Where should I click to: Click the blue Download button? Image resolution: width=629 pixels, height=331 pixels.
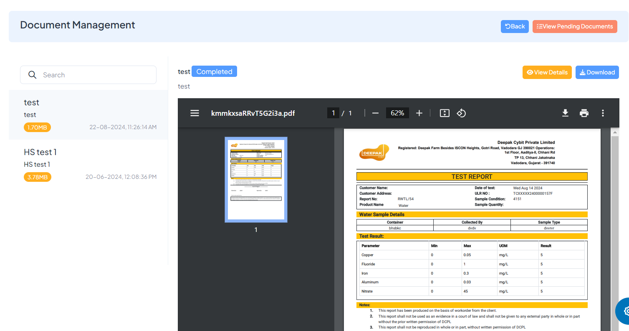click(x=597, y=72)
